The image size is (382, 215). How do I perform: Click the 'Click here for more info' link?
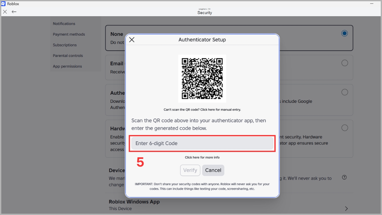click(x=202, y=157)
